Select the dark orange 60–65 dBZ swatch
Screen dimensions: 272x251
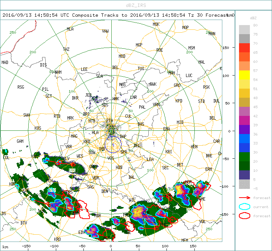(244, 57)
